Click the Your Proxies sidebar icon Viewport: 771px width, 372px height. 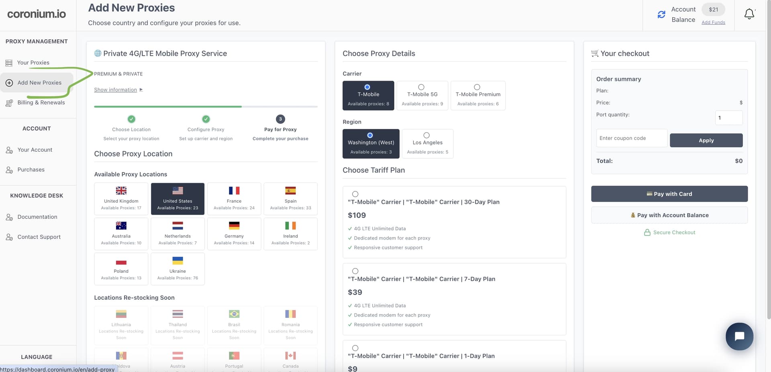click(x=9, y=62)
